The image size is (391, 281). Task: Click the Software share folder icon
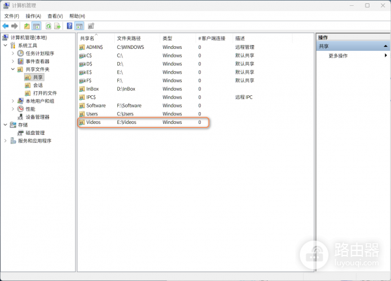pos(82,106)
